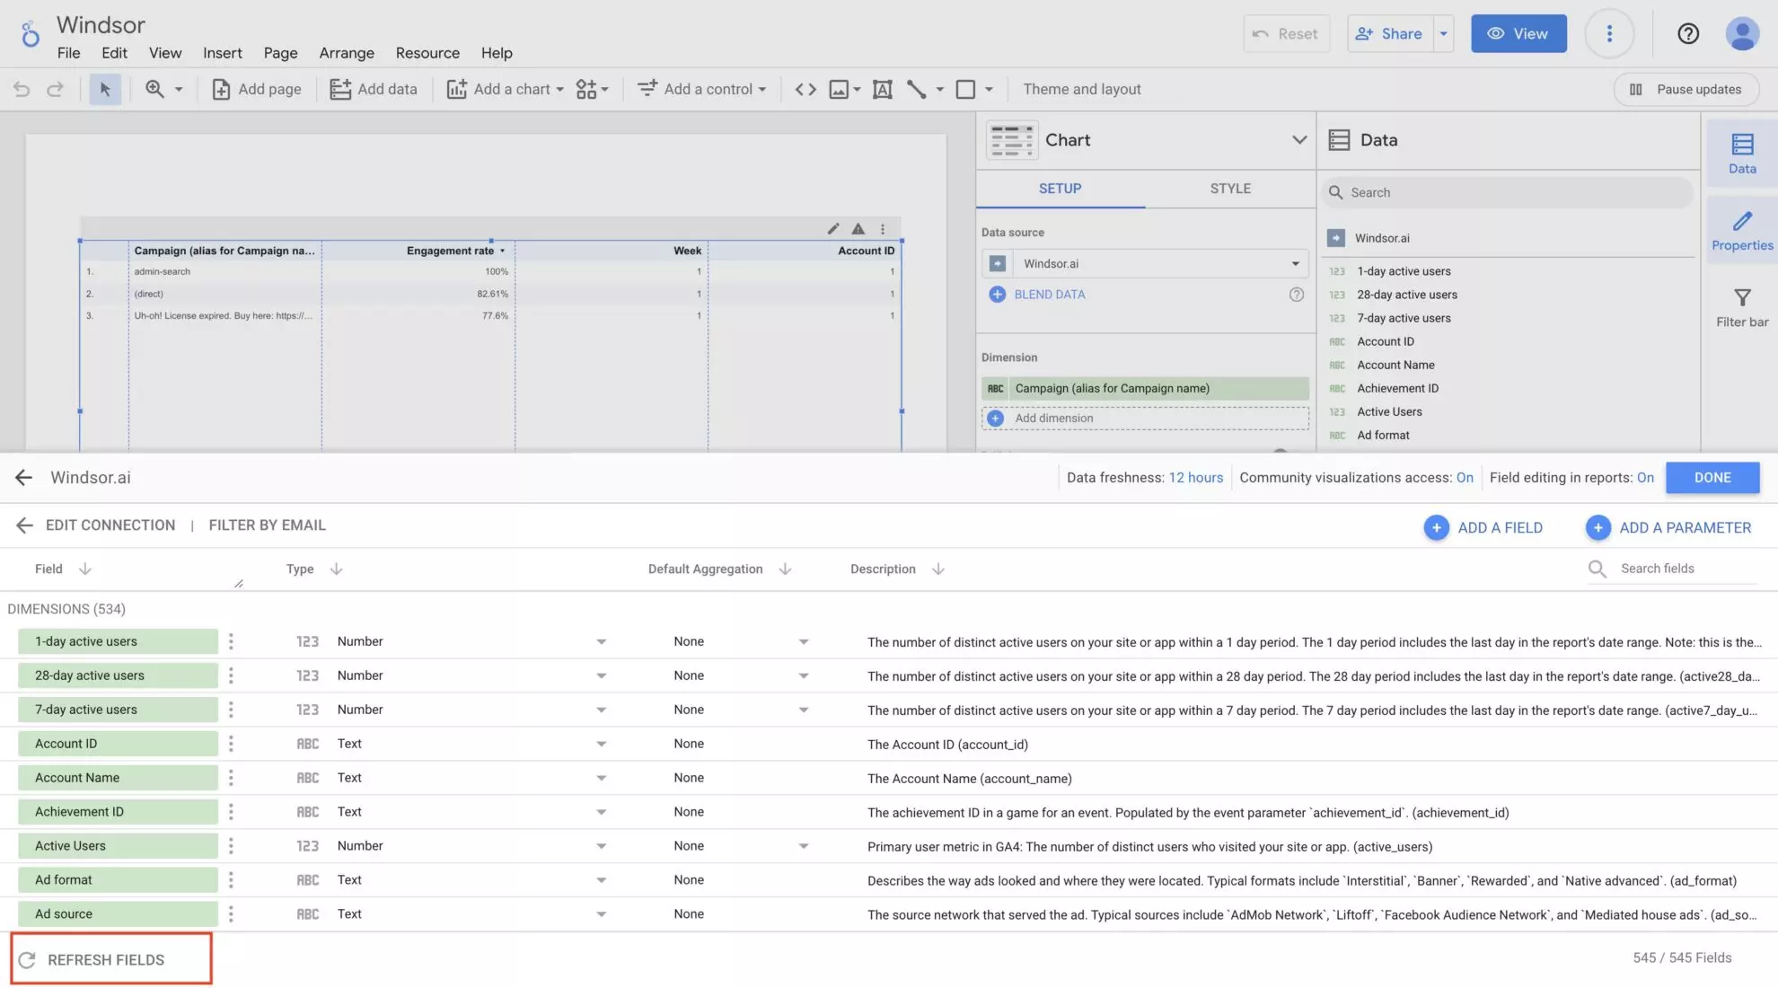Viewport: 1778px width, 988px height.
Task: Click Add page in toolbar
Action: pos(256,89)
